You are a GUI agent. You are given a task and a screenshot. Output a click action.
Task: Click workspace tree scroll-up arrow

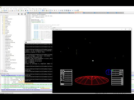point(26,16)
